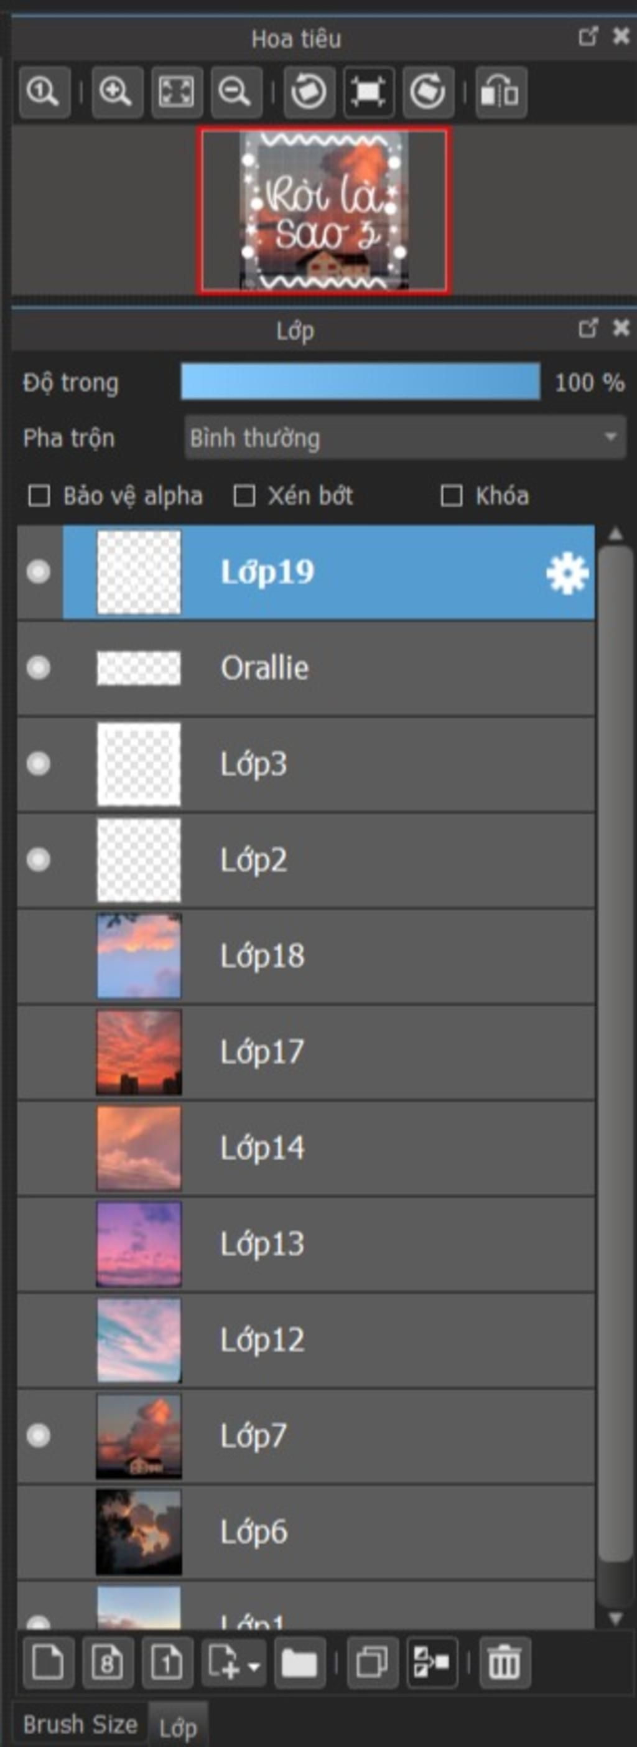Screen dimensions: 637x1747
Task: Duplicate the current layer
Action: (372, 1662)
